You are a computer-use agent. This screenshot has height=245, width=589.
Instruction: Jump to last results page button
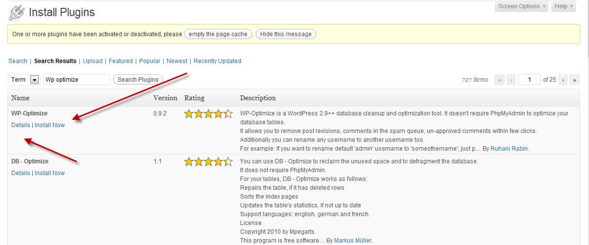click(x=575, y=80)
